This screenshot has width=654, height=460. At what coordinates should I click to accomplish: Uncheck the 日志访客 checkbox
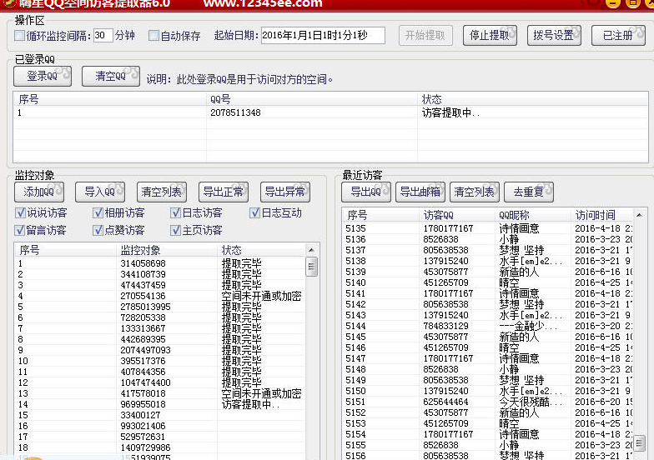[x=175, y=213]
